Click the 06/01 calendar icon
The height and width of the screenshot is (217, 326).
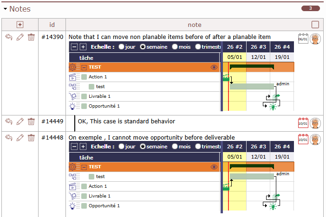pos(303,38)
